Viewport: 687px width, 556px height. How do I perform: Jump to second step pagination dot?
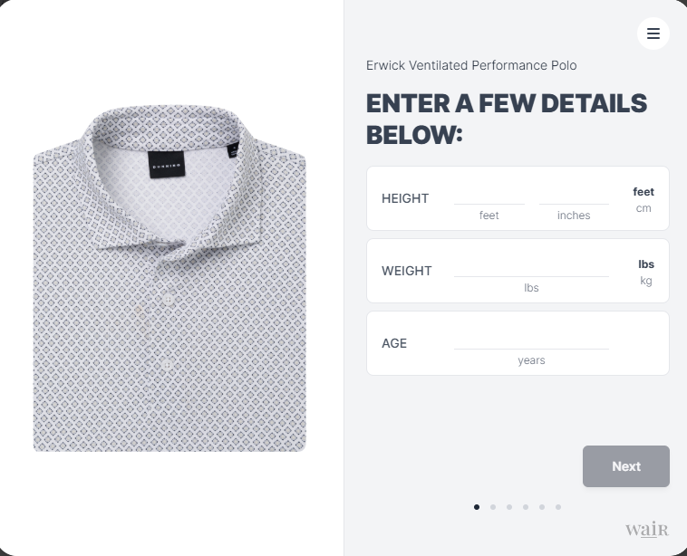point(493,507)
